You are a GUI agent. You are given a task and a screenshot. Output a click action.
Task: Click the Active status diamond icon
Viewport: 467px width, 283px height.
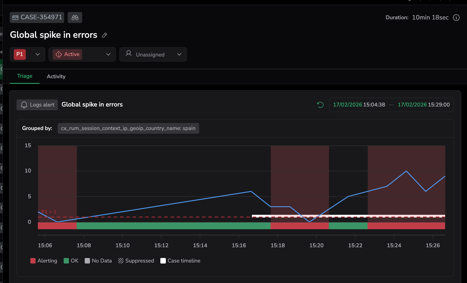(59, 54)
